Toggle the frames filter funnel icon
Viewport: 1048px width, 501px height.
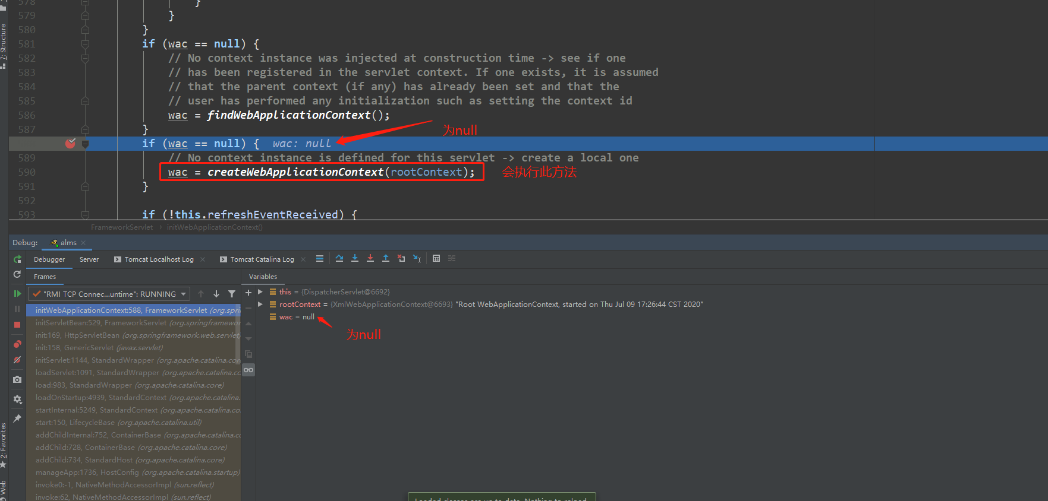pyautogui.click(x=232, y=294)
